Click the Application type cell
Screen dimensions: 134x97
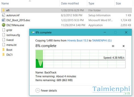coord(95,25)
